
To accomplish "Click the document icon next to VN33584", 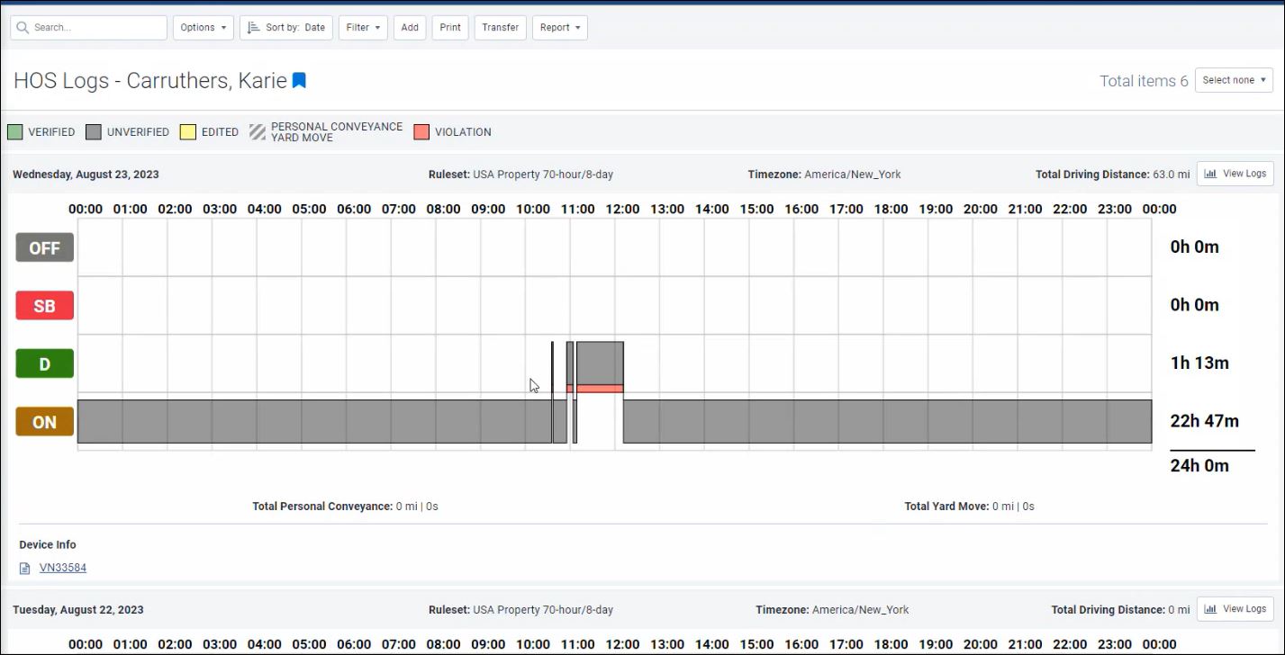I will pyautogui.click(x=24, y=568).
